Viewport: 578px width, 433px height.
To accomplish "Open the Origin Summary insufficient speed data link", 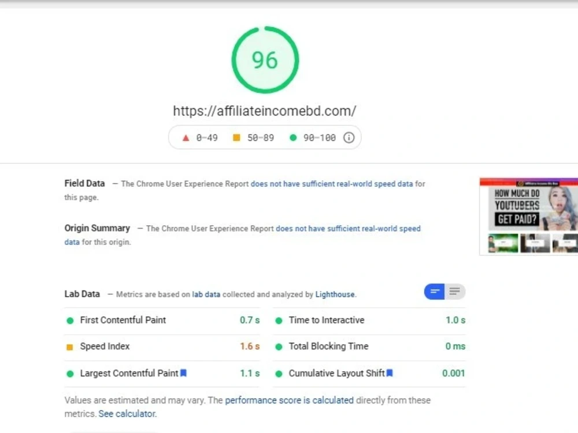I will [x=348, y=228].
